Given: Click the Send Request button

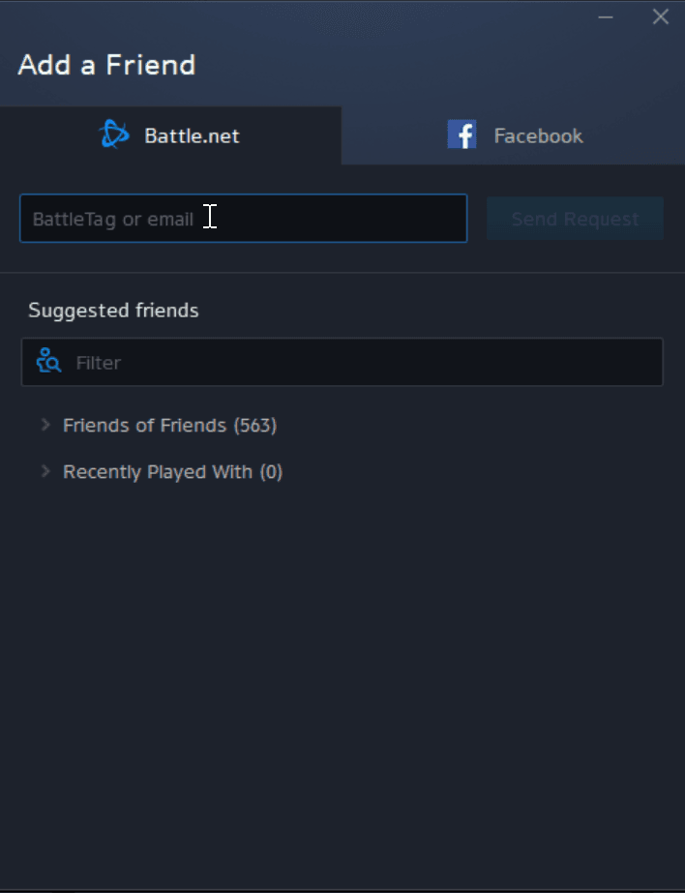Looking at the screenshot, I should click(x=575, y=219).
